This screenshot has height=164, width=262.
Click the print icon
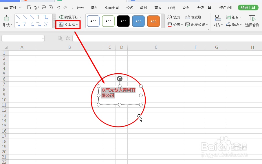coord(44,7)
